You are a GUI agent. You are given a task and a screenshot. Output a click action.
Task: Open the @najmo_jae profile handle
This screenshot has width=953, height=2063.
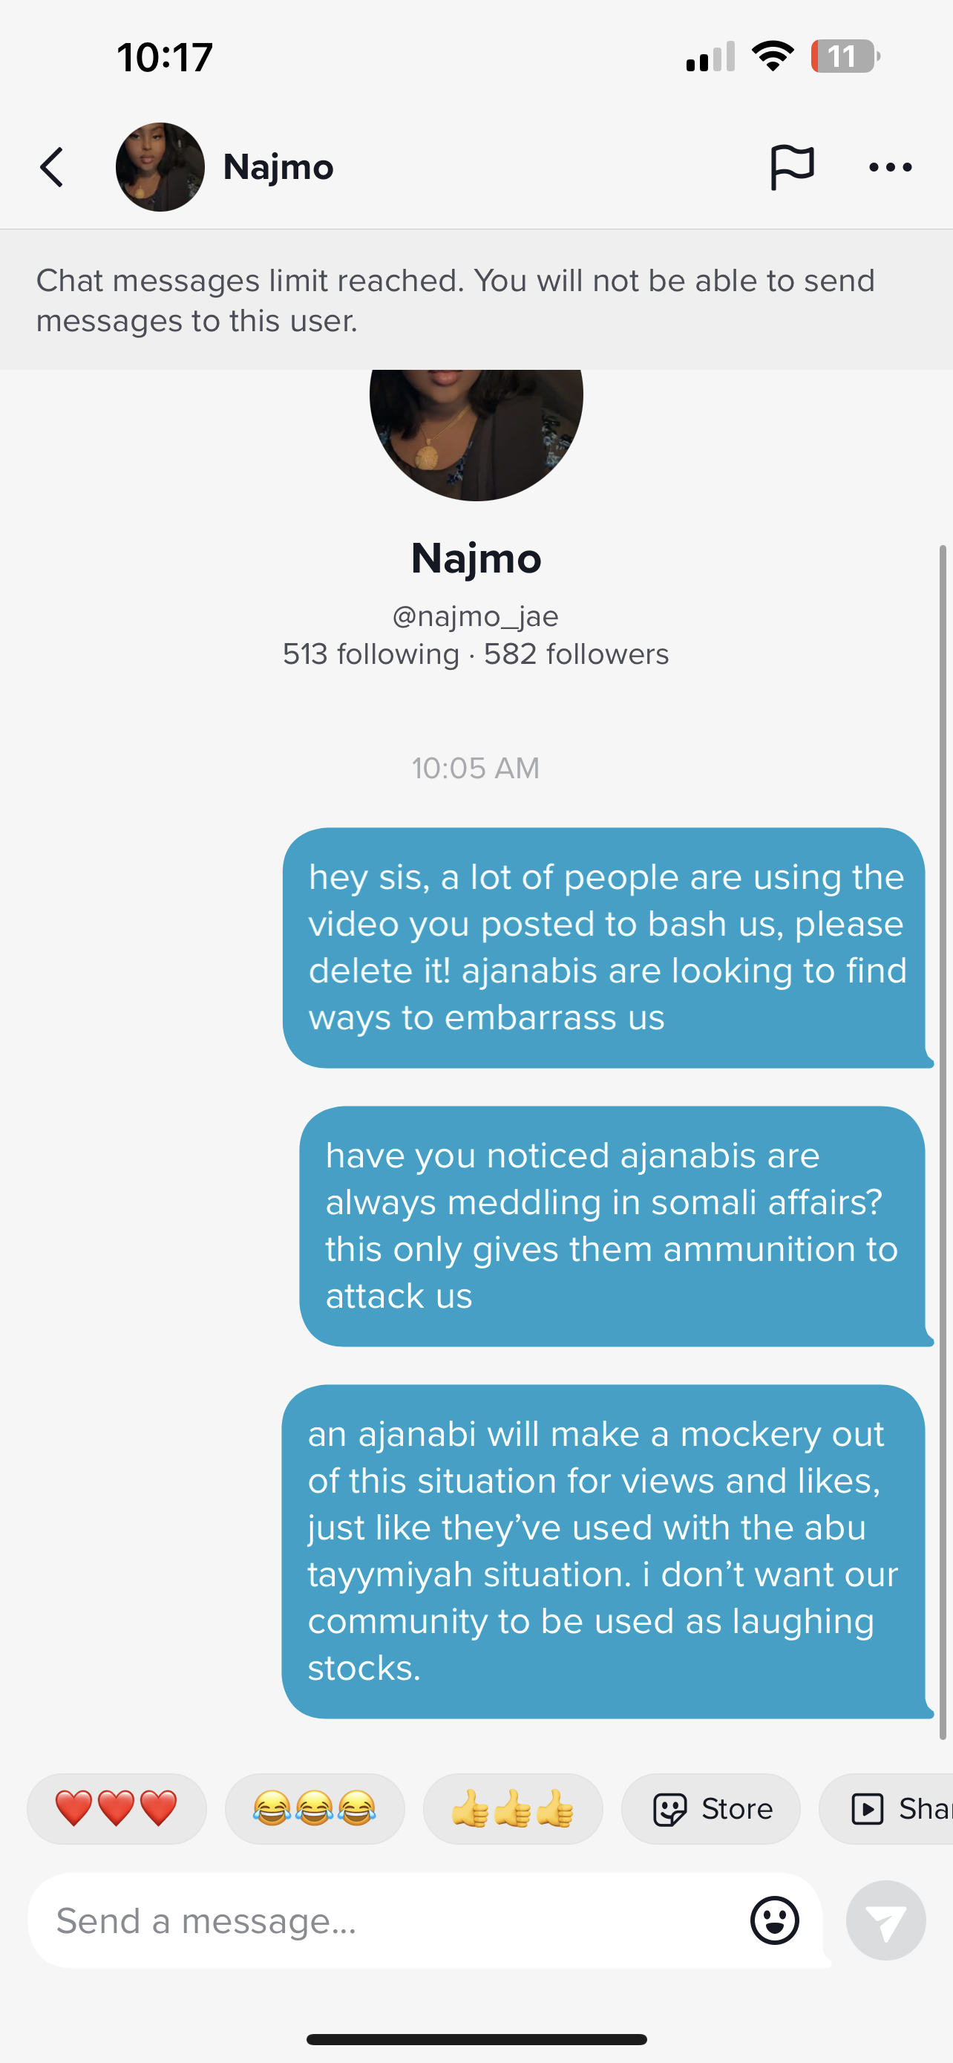click(x=475, y=616)
